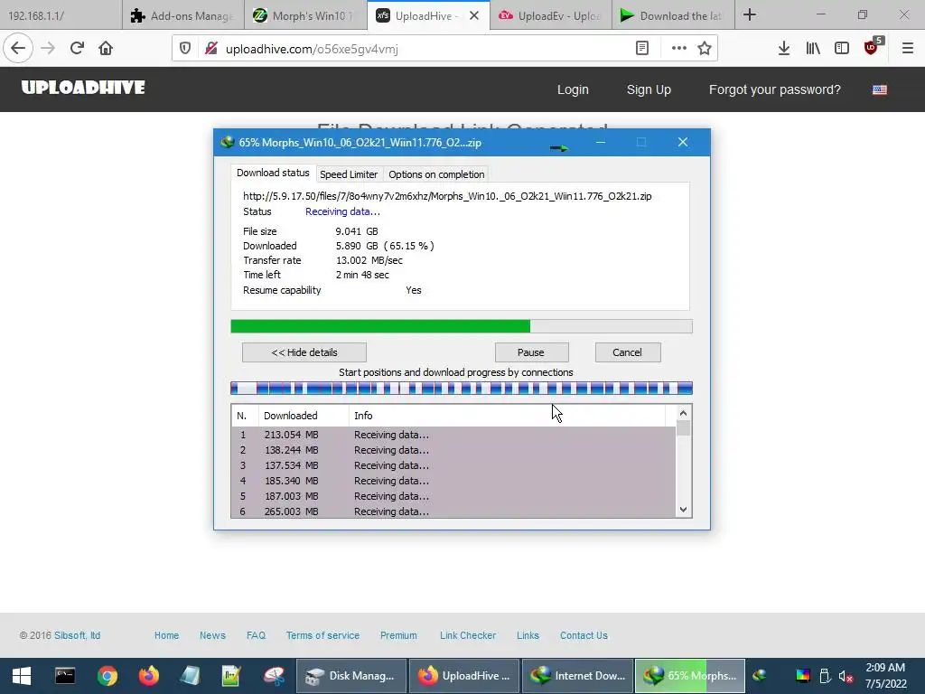The width and height of the screenshot is (925, 694).
Task: Open the paint palette taskbar app
Action: click(x=273, y=676)
